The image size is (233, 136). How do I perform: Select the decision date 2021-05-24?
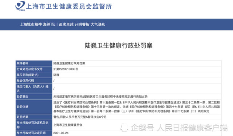click(x=61, y=133)
